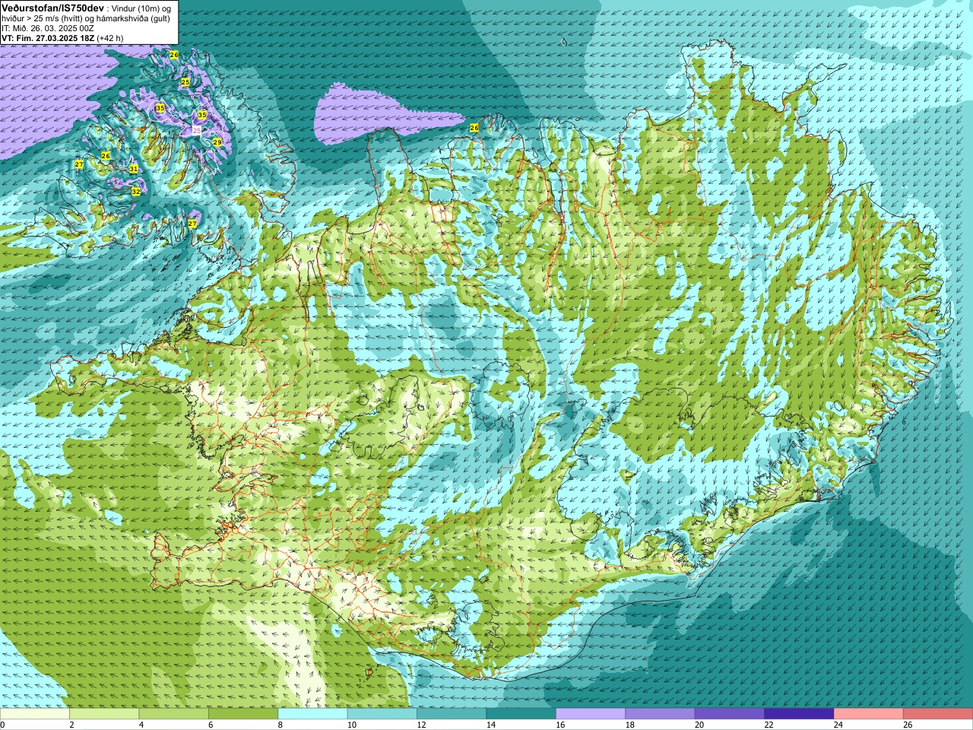Click the legend value 4
The image size is (973, 730).
(141, 725)
